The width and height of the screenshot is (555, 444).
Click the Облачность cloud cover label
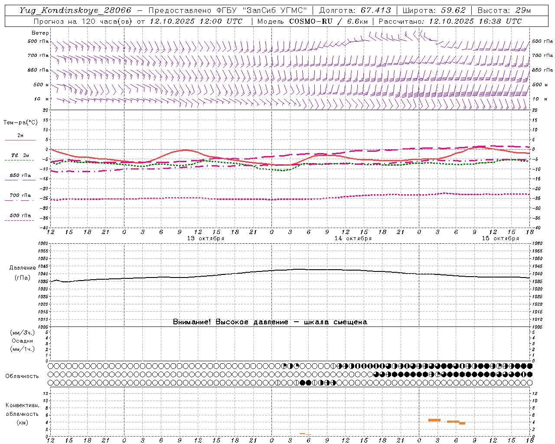[22, 376]
